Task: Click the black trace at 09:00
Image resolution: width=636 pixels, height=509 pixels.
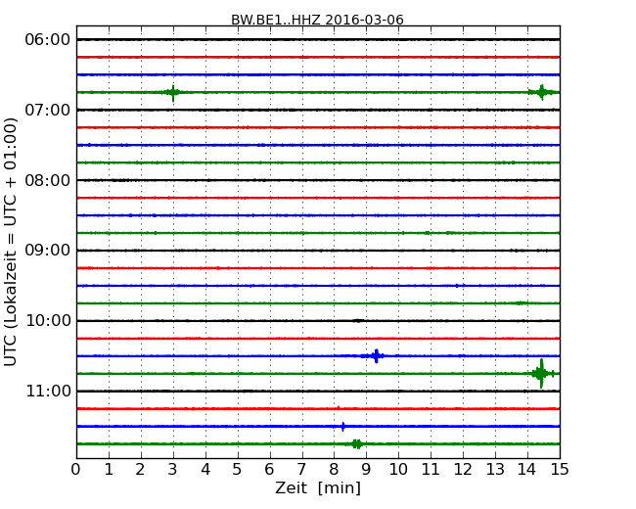Action: pos(318,251)
